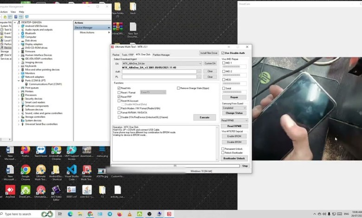Enable Patch Modem / NV Format checkbox
The width and height of the screenshot is (362, 218).
[119, 108]
